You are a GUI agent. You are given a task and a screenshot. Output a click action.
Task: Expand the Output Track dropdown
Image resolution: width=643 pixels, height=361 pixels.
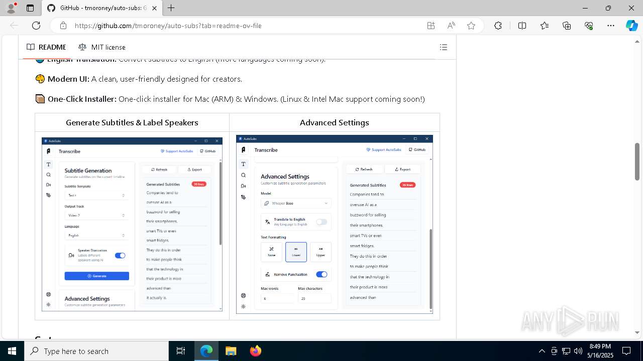coord(96,215)
